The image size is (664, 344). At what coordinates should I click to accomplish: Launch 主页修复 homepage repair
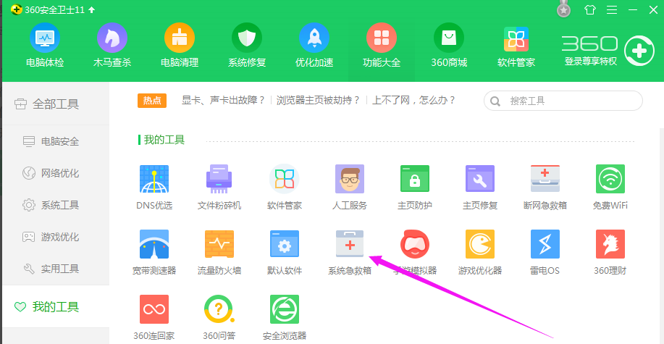(480, 188)
